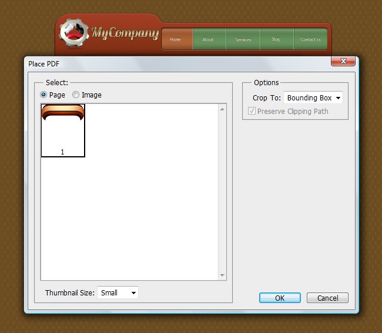Select the Image radio button
This screenshot has width=382, height=333.
tap(76, 95)
